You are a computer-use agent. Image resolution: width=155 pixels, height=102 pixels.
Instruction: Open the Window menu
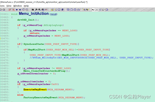tap(18, 6)
